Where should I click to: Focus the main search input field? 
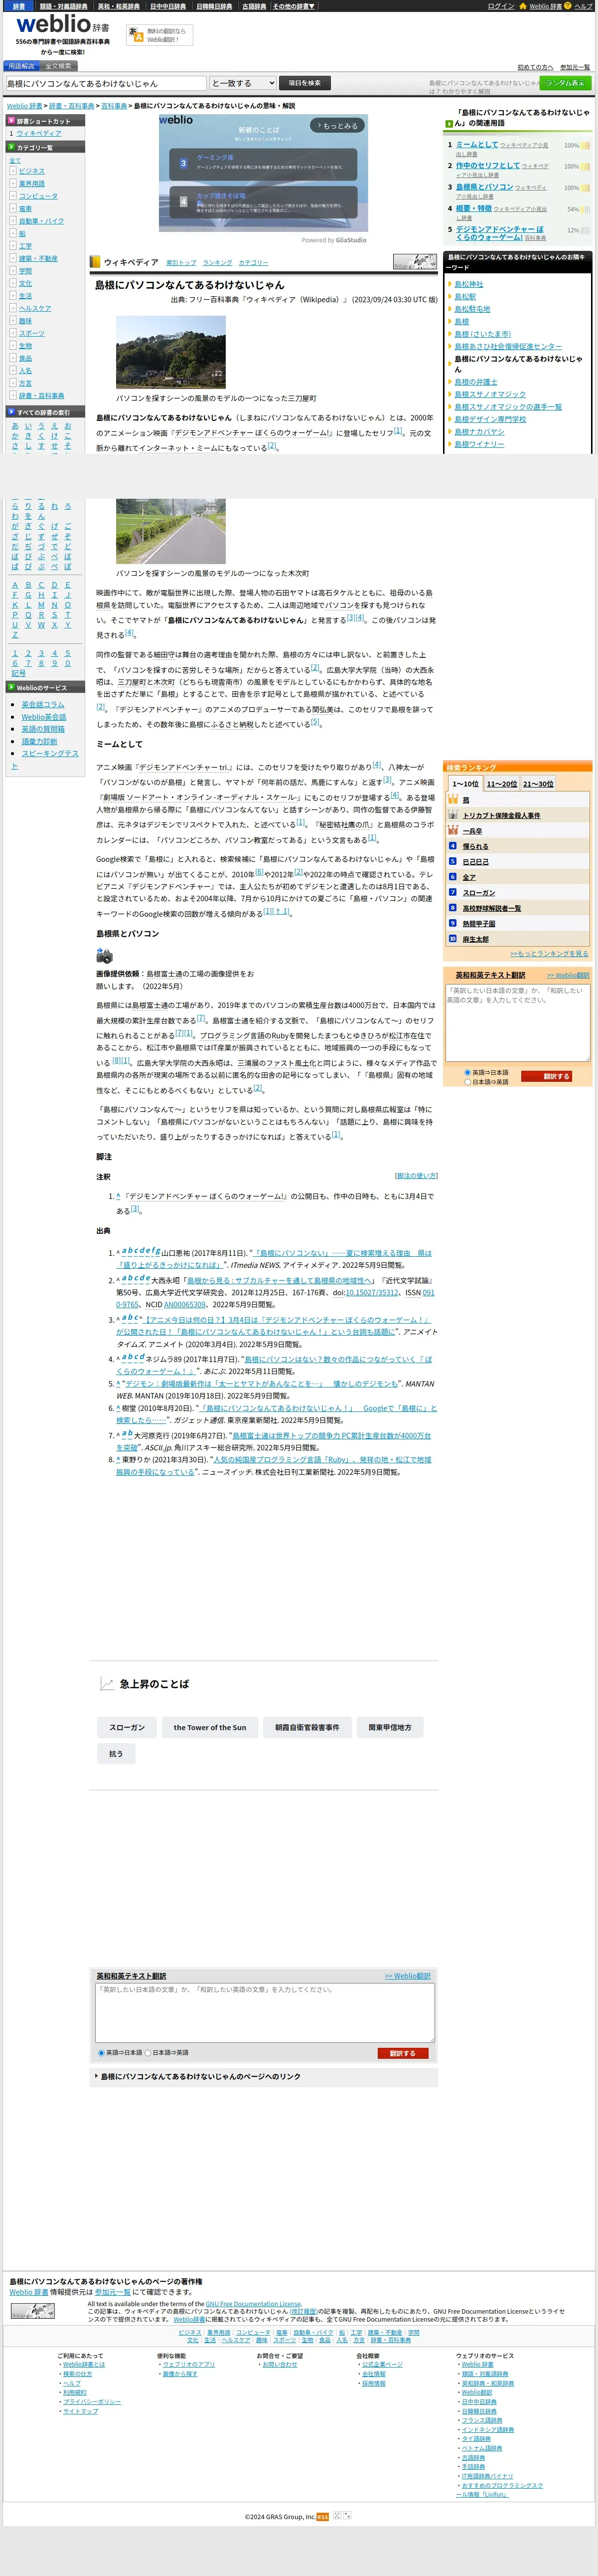tap(106, 83)
